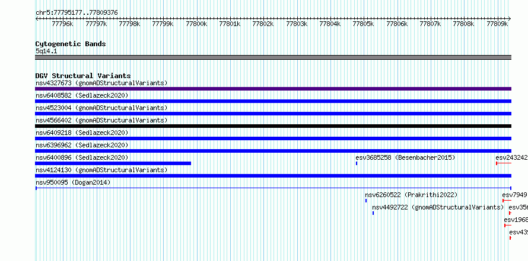Click the gray 5q14.1 cytogenetic band bar
The width and height of the screenshot is (528, 261).
(273, 57)
